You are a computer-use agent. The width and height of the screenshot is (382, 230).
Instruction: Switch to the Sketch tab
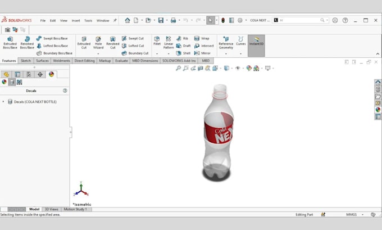click(x=26, y=61)
